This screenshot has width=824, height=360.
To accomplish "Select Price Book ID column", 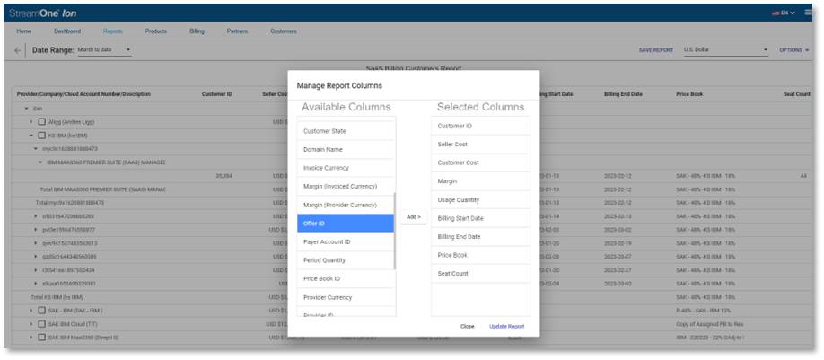I will coord(346,278).
